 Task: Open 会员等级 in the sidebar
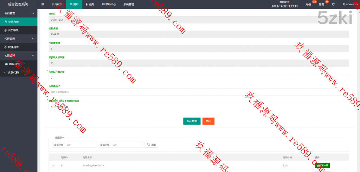tap(14, 30)
